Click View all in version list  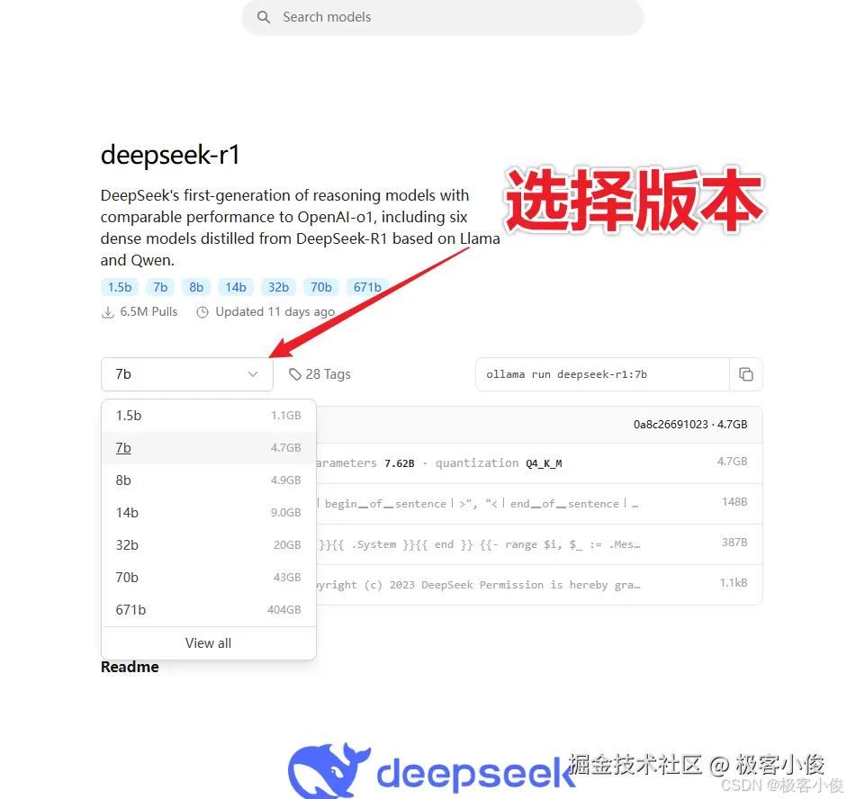(x=209, y=643)
